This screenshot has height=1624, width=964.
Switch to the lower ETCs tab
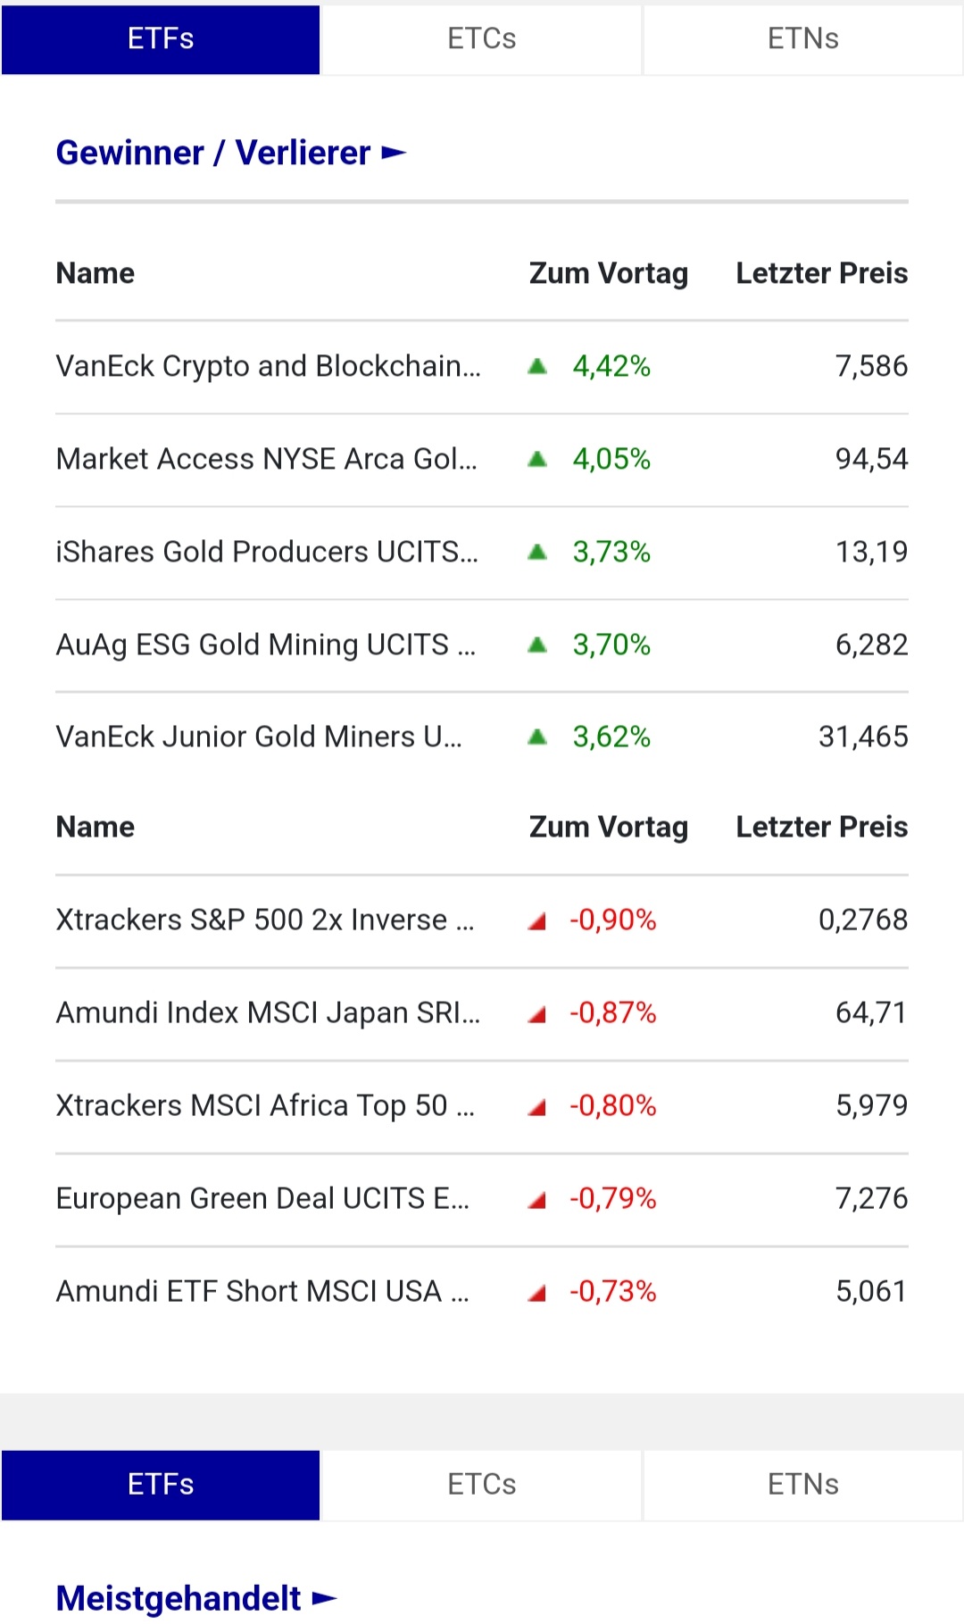pos(481,1484)
